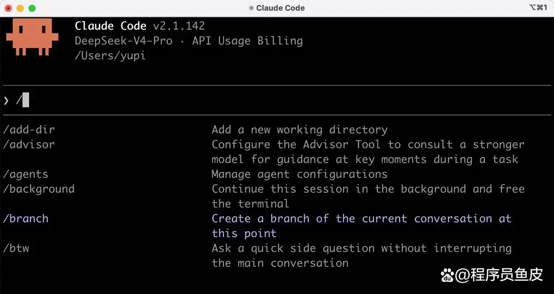
Task: Click the green zoom window button
Action: tap(32, 8)
